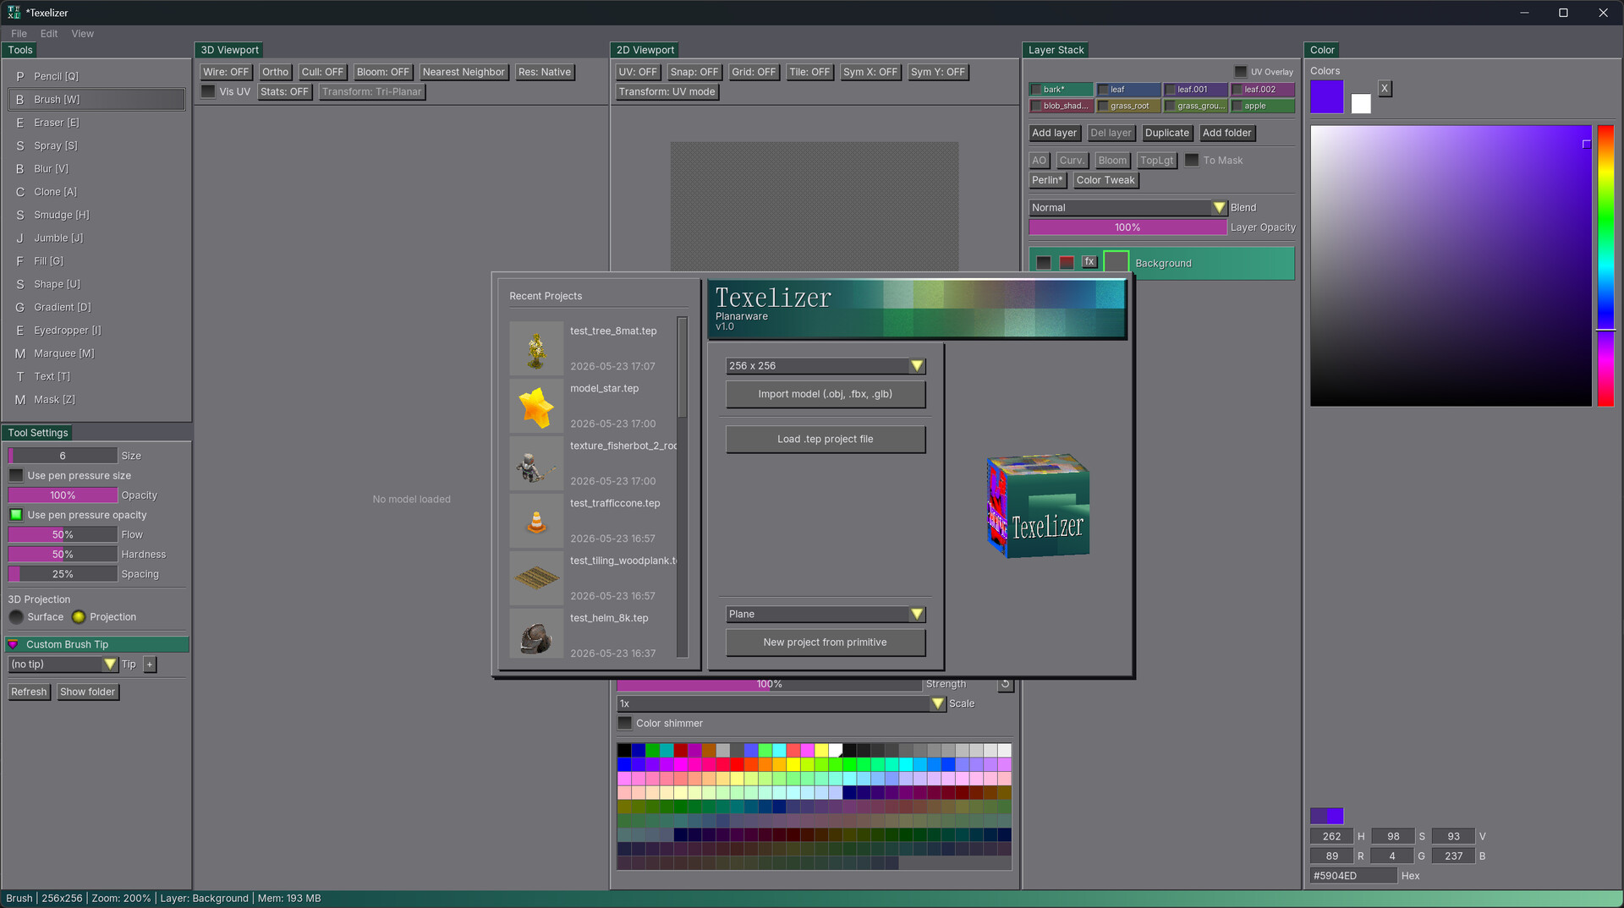Toggle the Vis UV checkbox
Image resolution: width=1624 pixels, height=908 pixels.
(x=208, y=91)
